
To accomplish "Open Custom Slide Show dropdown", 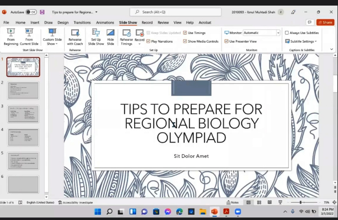I will pyautogui.click(x=52, y=37).
